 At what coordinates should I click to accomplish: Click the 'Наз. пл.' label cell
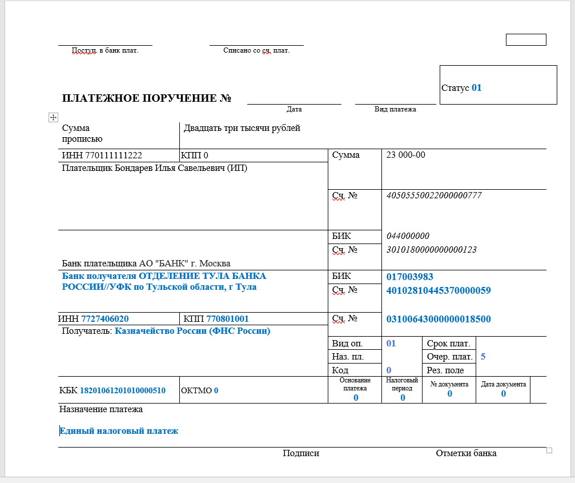[355, 356]
